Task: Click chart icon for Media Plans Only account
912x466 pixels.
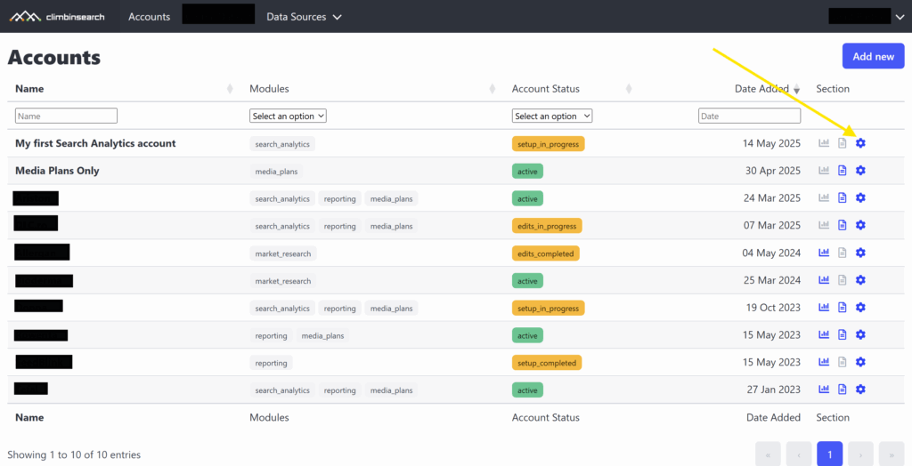Action: tap(824, 171)
